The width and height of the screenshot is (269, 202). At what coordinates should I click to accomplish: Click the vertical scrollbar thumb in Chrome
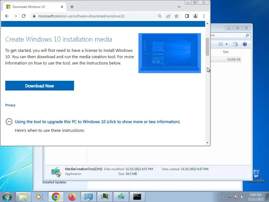[x=208, y=47]
